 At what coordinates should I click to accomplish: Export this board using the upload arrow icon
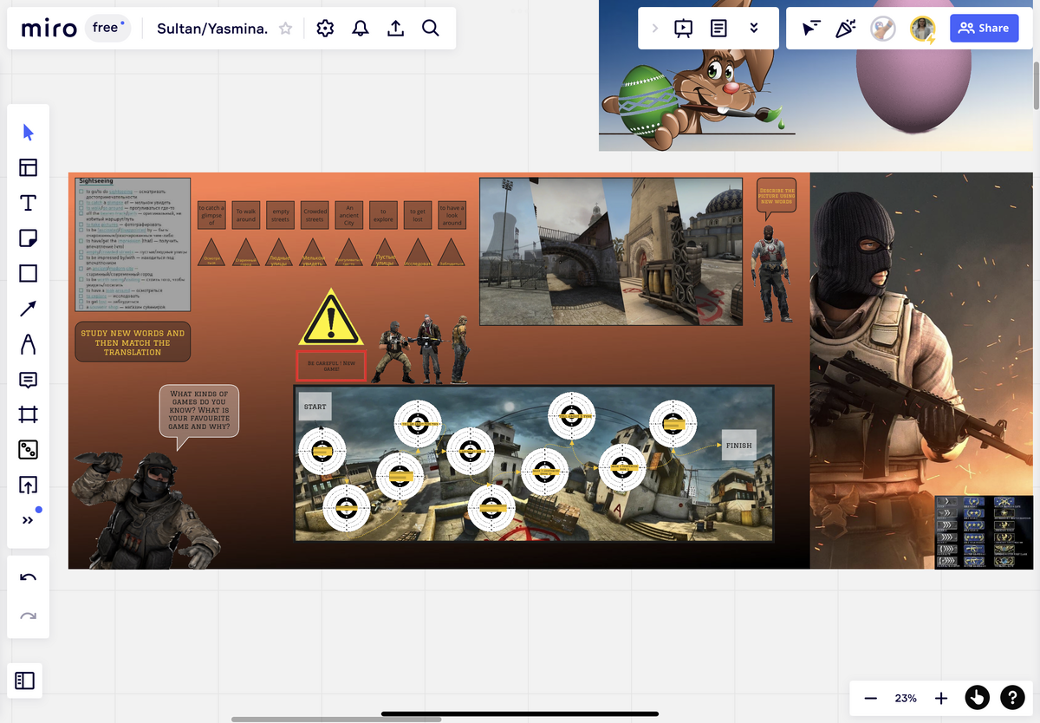coord(395,29)
